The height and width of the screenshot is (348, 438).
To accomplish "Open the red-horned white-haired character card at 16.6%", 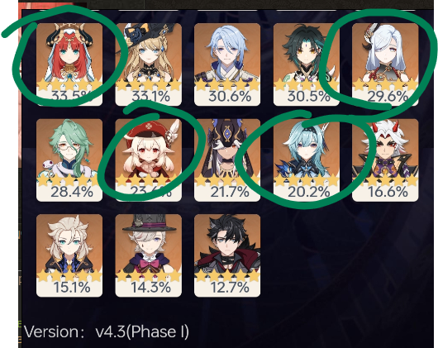I will pos(385,160).
